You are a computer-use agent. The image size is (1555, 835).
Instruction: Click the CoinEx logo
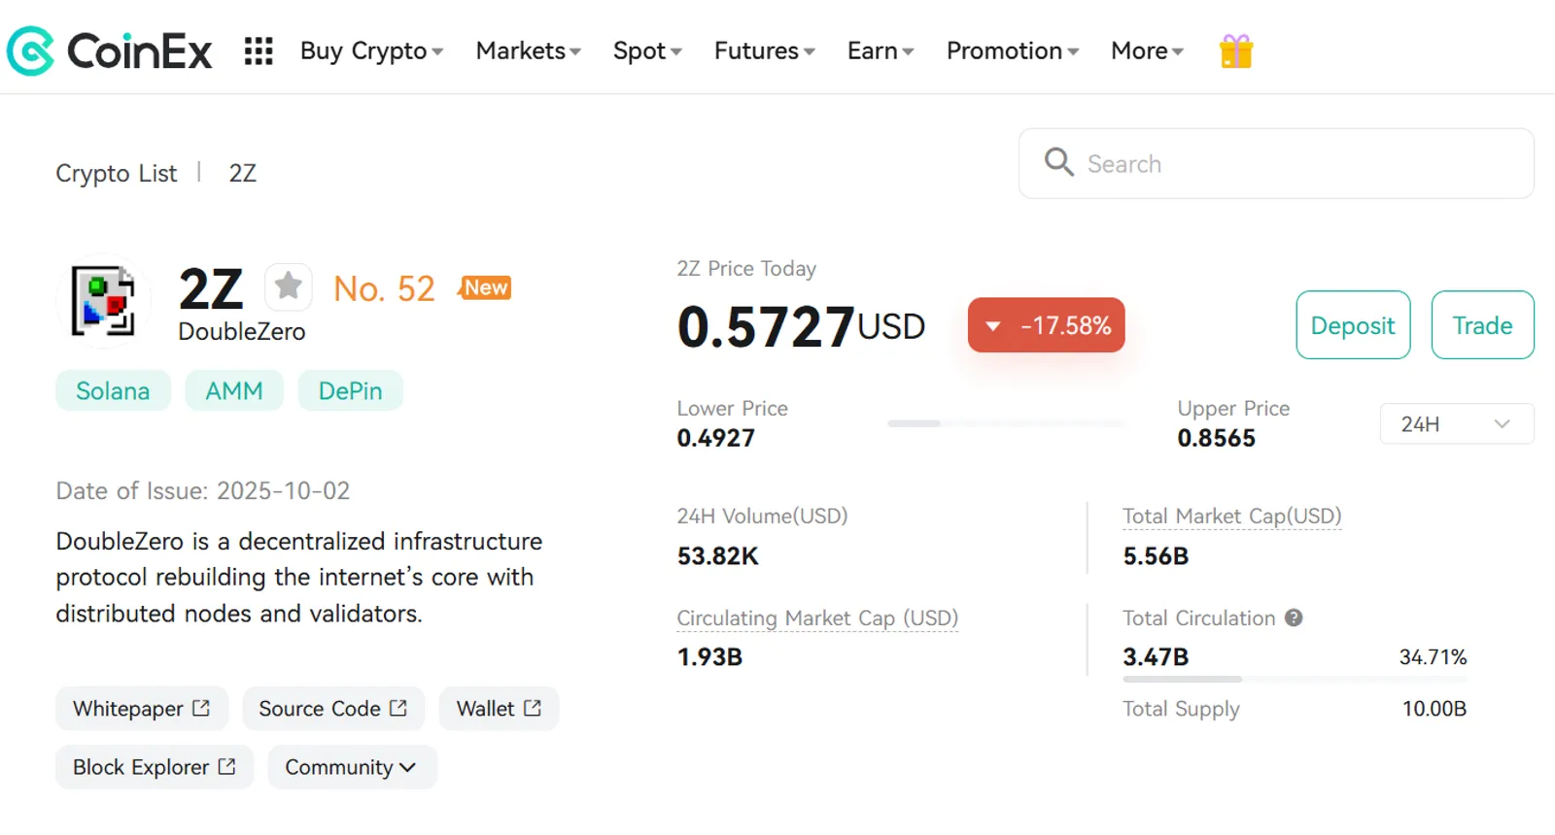coord(109,50)
